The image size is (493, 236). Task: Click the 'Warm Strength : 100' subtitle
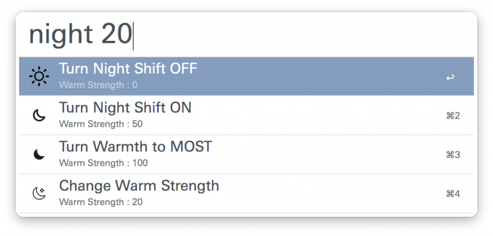pyautogui.click(x=103, y=163)
